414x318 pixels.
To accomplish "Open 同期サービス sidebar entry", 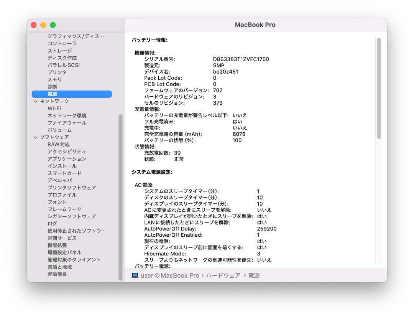I will pyautogui.click(x=62, y=238).
